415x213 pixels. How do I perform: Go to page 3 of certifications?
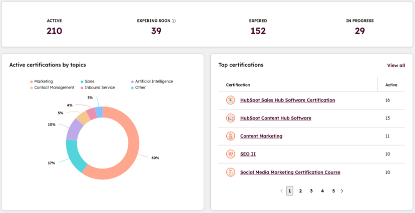tap(311, 191)
